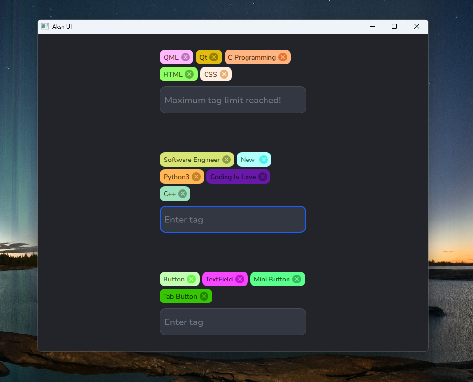This screenshot has height=382, width=473.
Task: Remove the C Programming tag
Action: pyautogui.click(x=283, y=57)
